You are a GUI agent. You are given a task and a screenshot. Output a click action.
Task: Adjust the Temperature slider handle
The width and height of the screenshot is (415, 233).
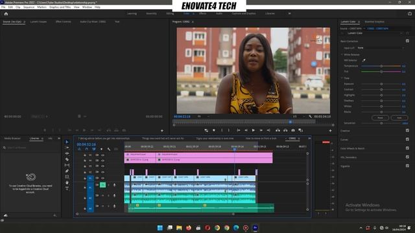coord(381,66)
